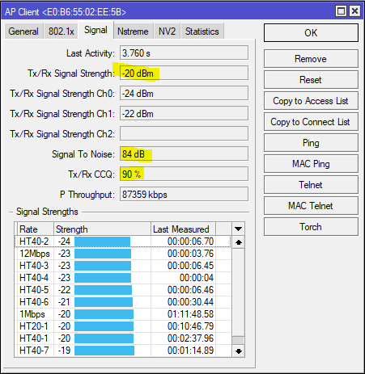Maximize the AP Client window
The height and width of the screenshot is (374, 365).
click(x=341, y=11)
